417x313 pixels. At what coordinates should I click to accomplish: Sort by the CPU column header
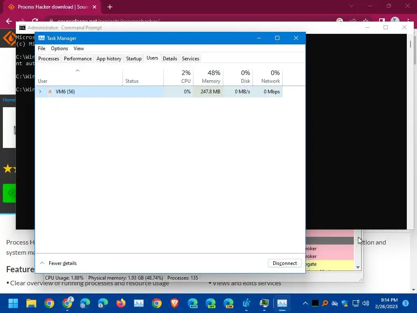(x=178, y=77)
